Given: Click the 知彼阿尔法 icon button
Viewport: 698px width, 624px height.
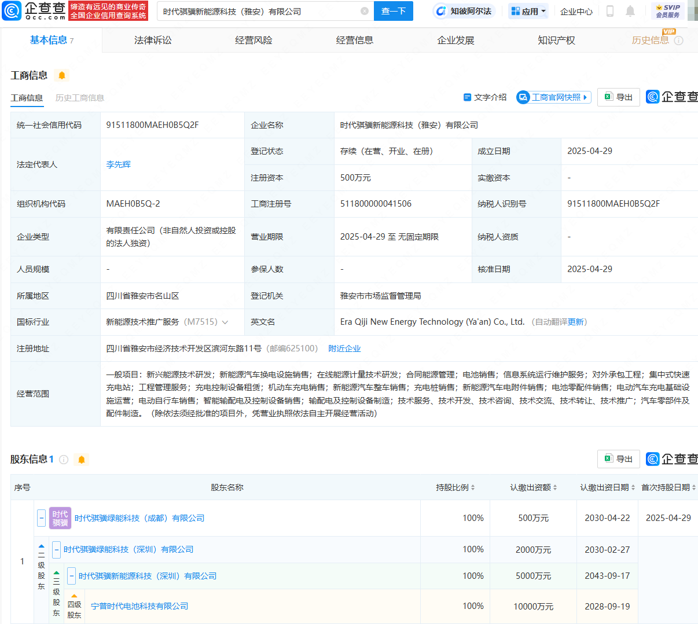Looking at the screenshot, I should coord(464,11).
